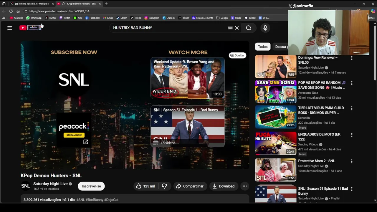Open Kick bookmark
This screenshot has height=212, width=377.
[78, 18]
